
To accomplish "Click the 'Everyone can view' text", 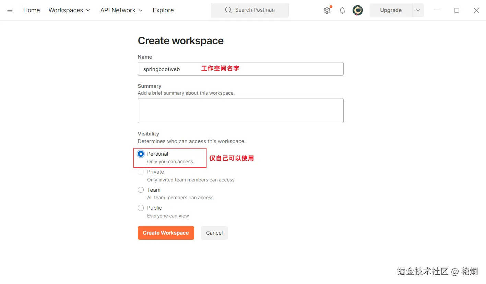I will click(168, 216).
